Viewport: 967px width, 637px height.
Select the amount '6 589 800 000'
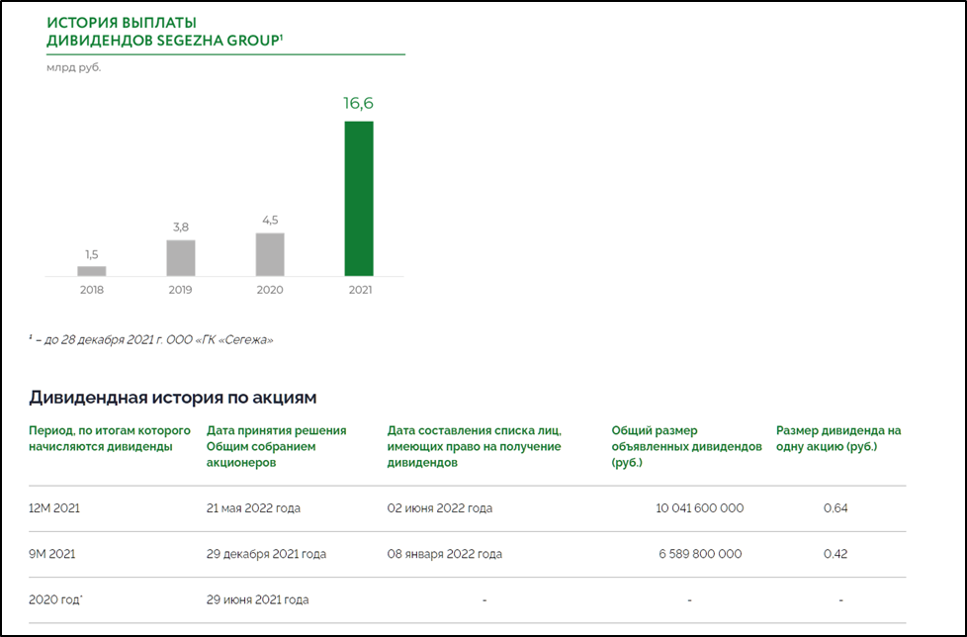pyautogui.click(x=701, y=554)
